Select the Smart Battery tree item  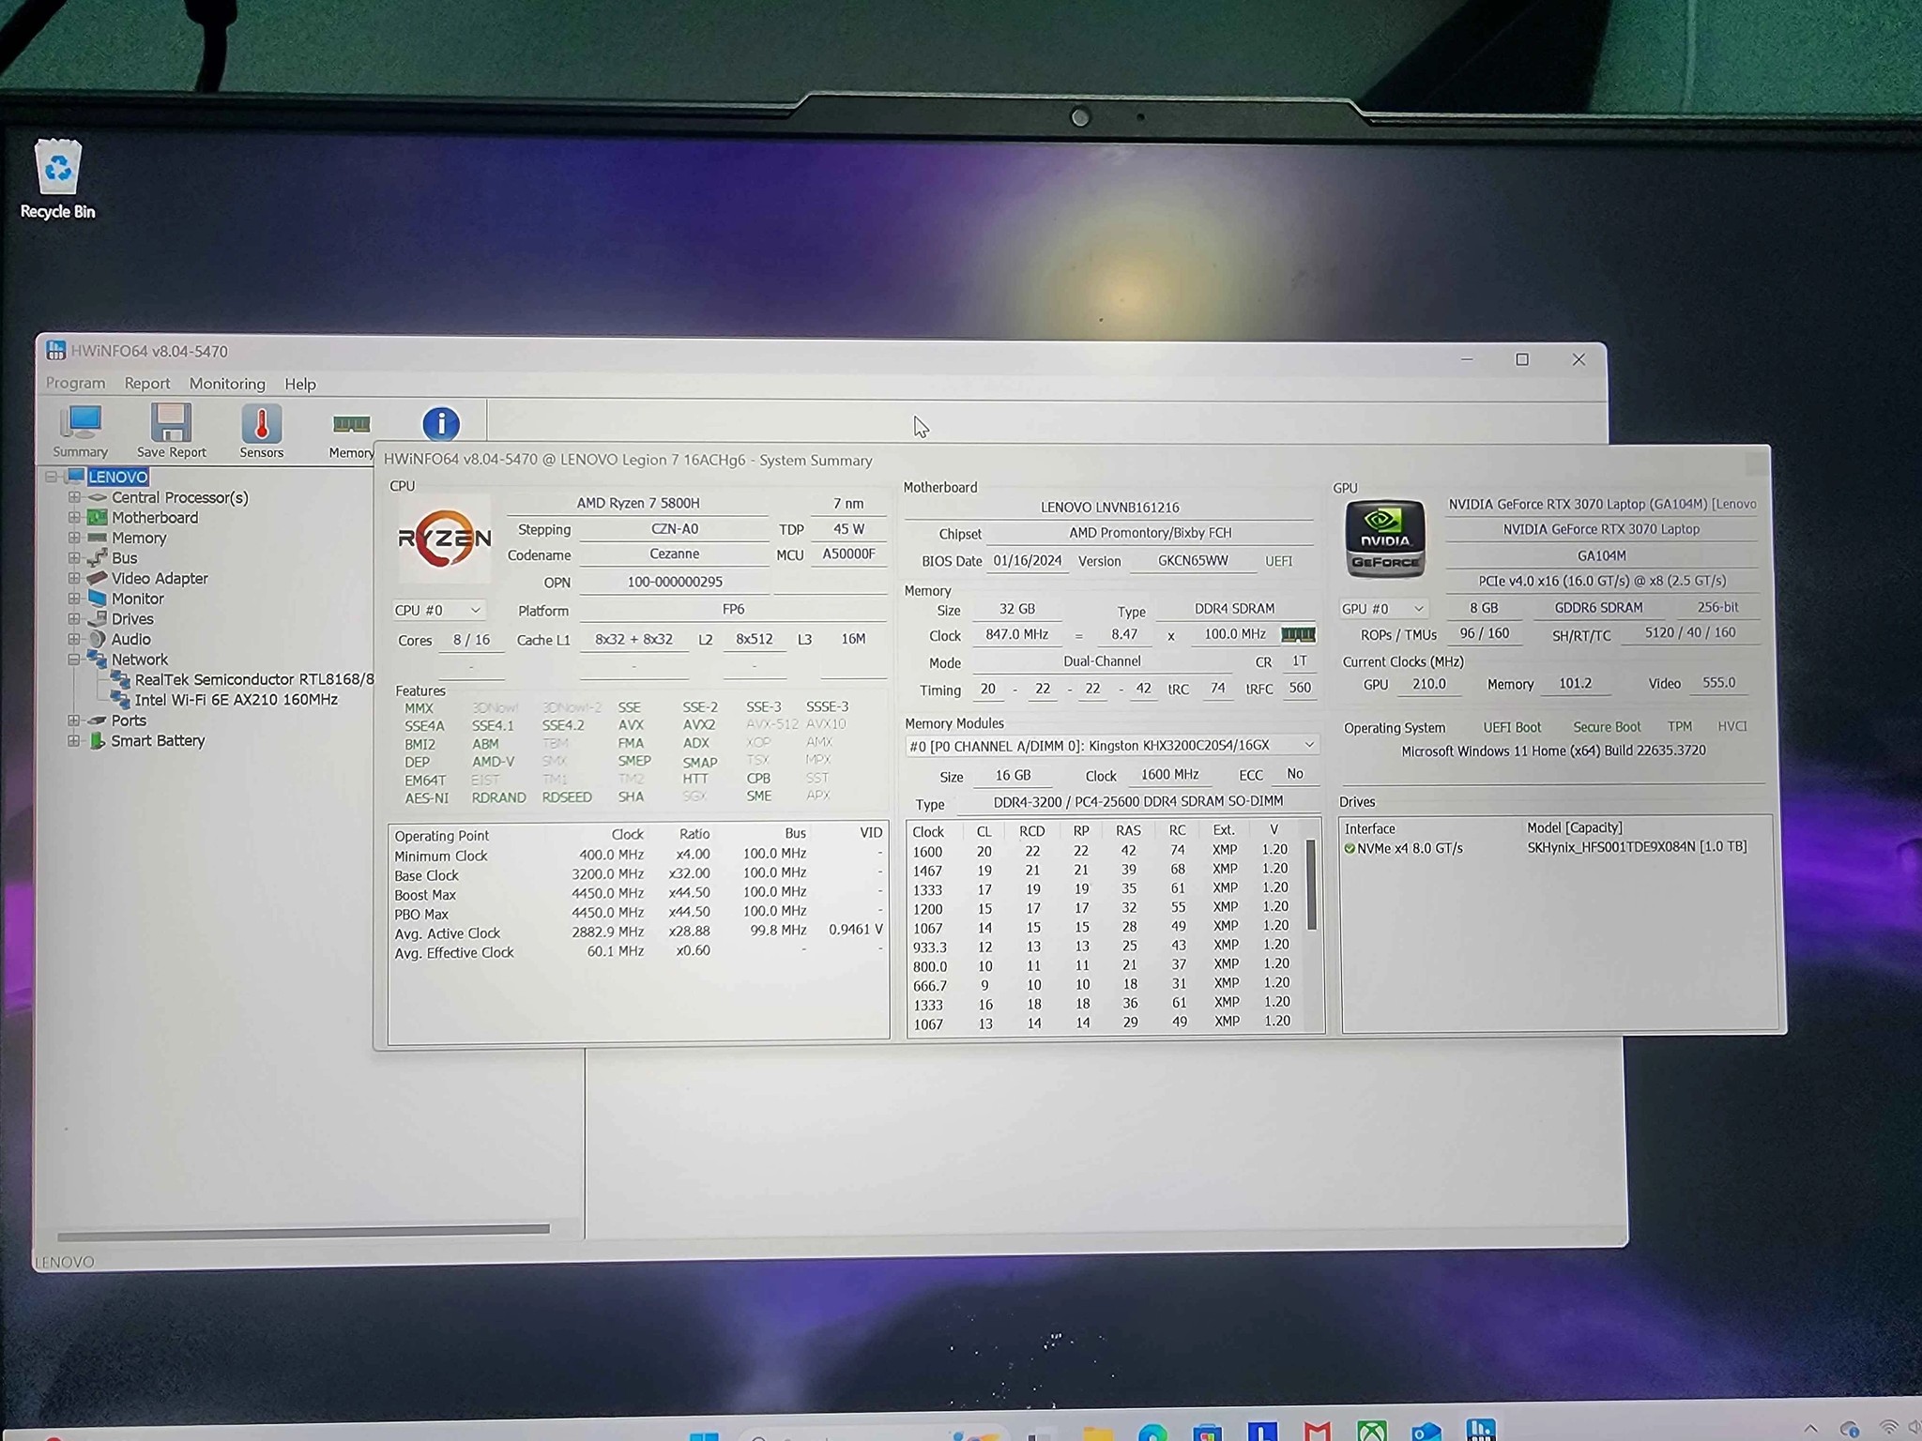click(158, 740)
